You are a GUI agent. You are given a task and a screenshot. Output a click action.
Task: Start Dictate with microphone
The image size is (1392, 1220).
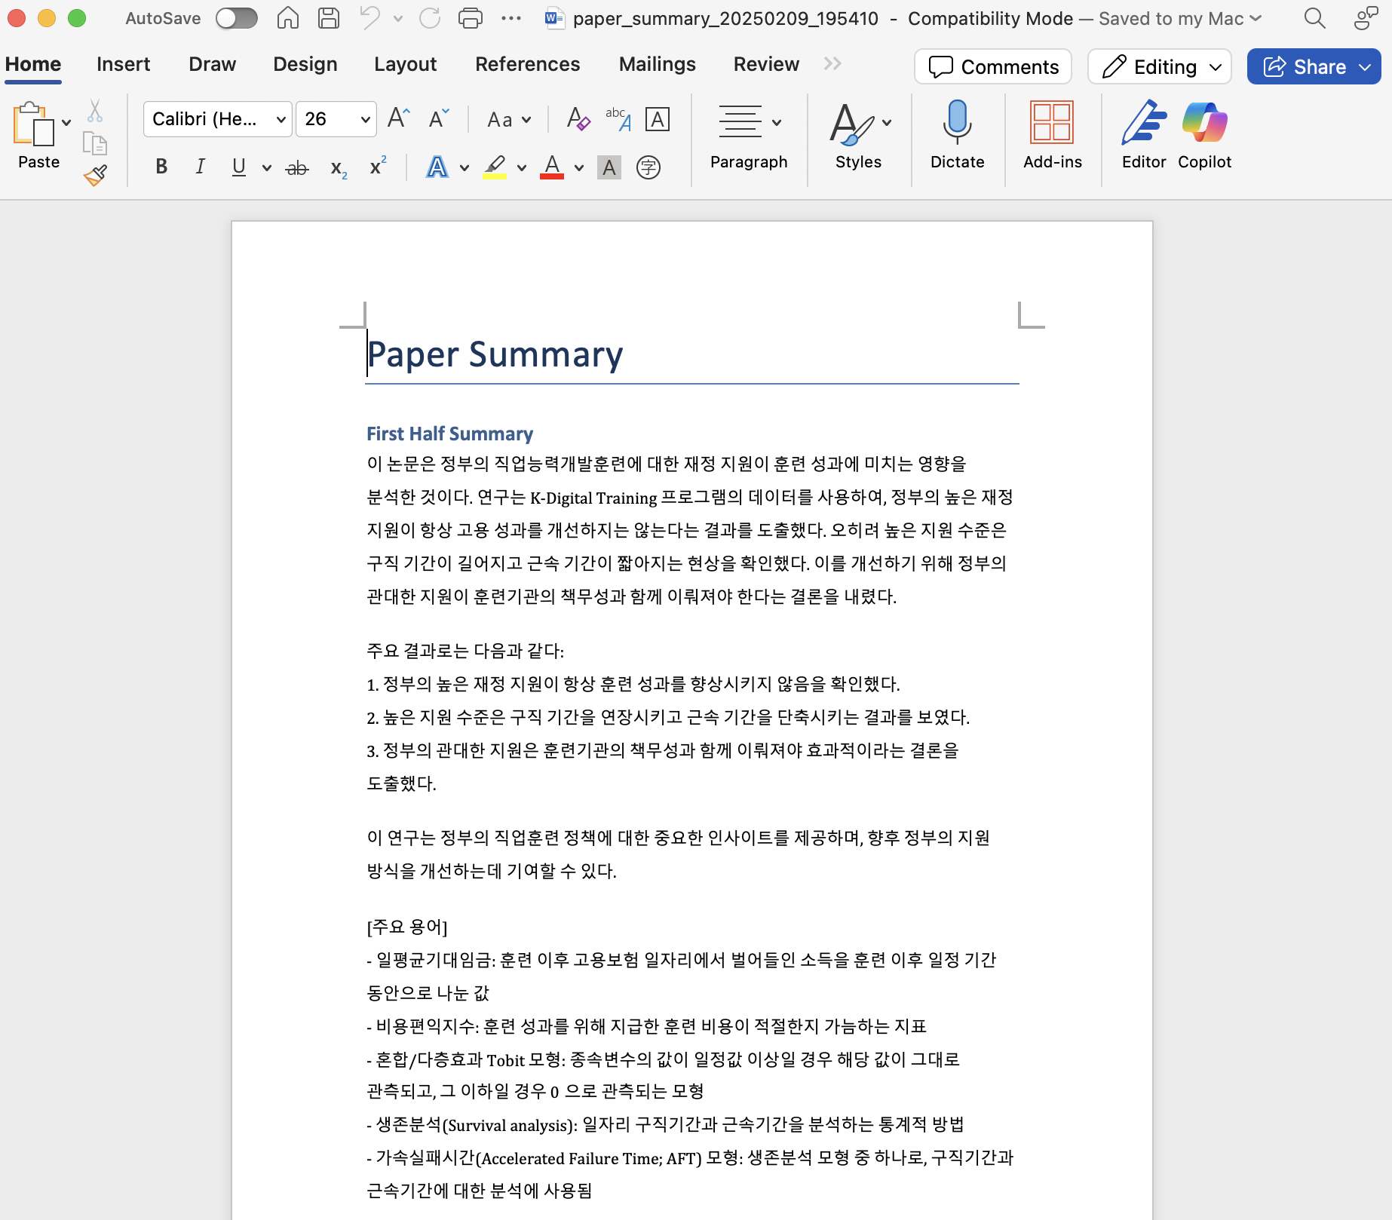tap(957, 136)
